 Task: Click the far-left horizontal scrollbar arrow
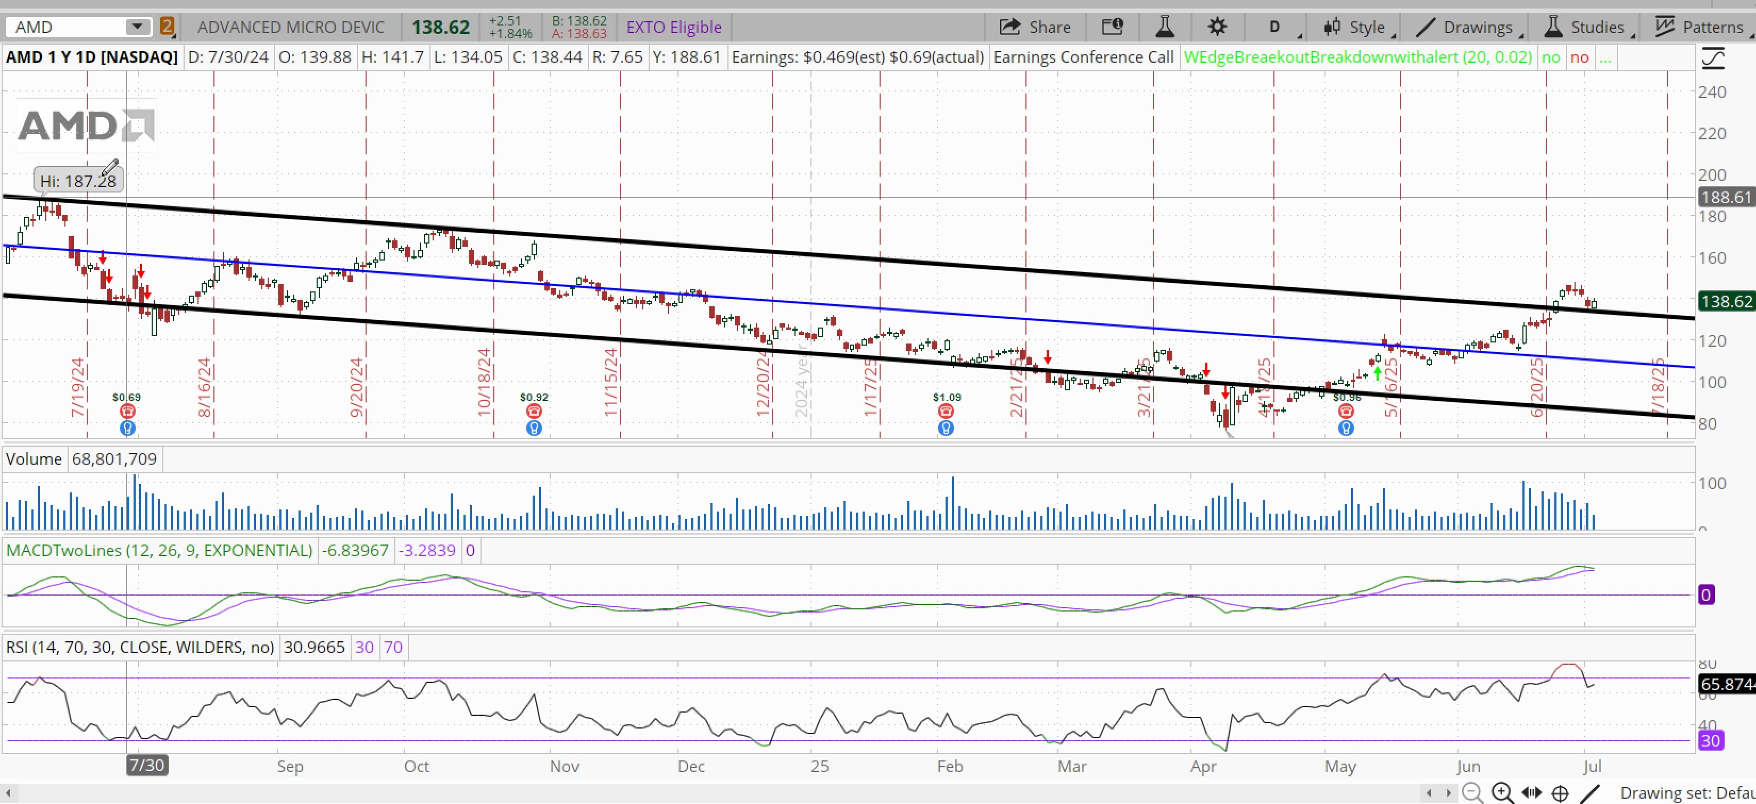(8, 793)
